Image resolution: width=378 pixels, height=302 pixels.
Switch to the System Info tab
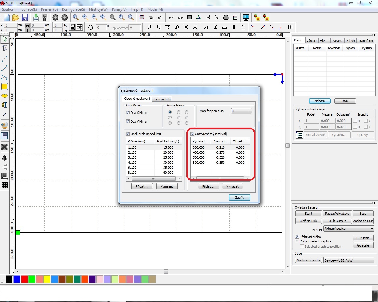tap(162, 99)
